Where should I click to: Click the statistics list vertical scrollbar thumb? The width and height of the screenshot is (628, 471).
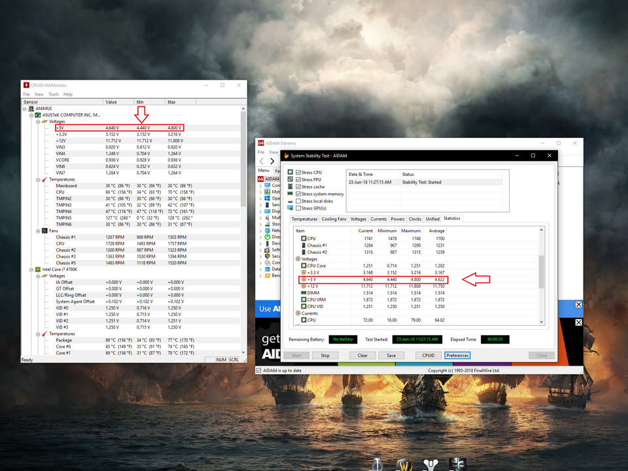point(541,272)
